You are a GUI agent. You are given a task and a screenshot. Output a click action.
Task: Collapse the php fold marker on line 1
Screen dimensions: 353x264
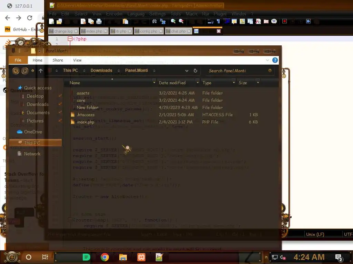pos(70,39)
